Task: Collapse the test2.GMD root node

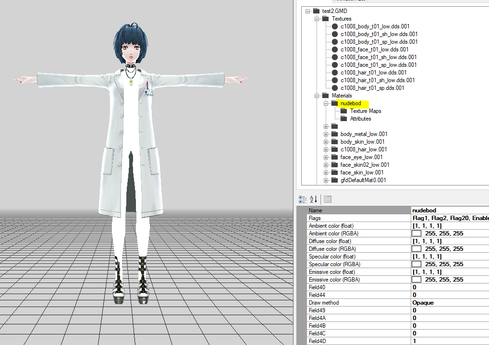Action: (308, 11)
